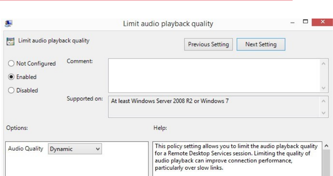The width and height of the screenshot is (333, 176).
Task: Select the Disabled radio button
Action: 11,90
